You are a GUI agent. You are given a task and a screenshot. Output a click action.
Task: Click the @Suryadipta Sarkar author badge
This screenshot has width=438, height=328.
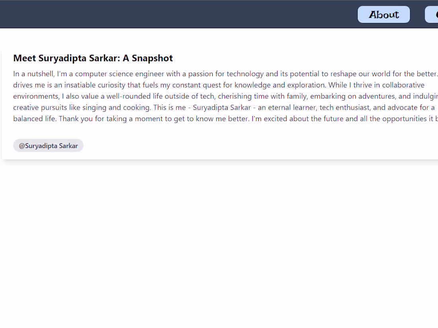[48, 145]
